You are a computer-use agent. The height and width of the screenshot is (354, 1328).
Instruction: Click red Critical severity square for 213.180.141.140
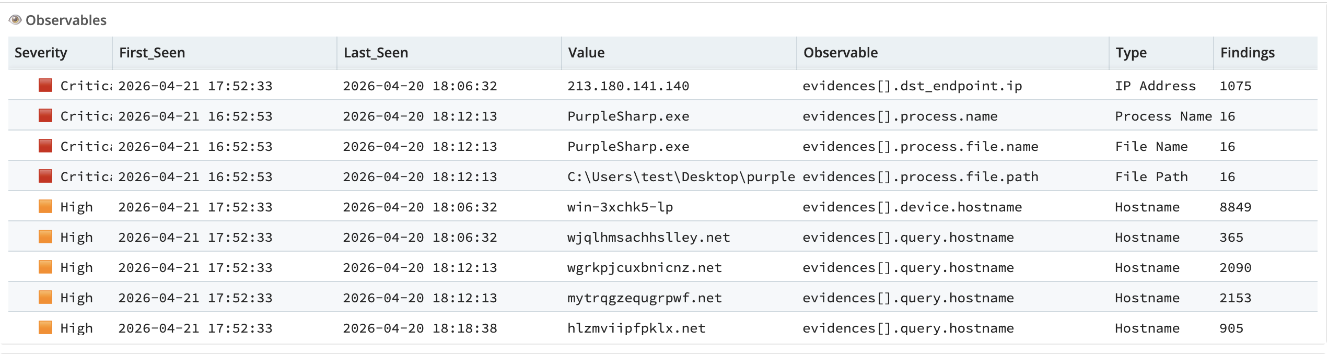45,85
